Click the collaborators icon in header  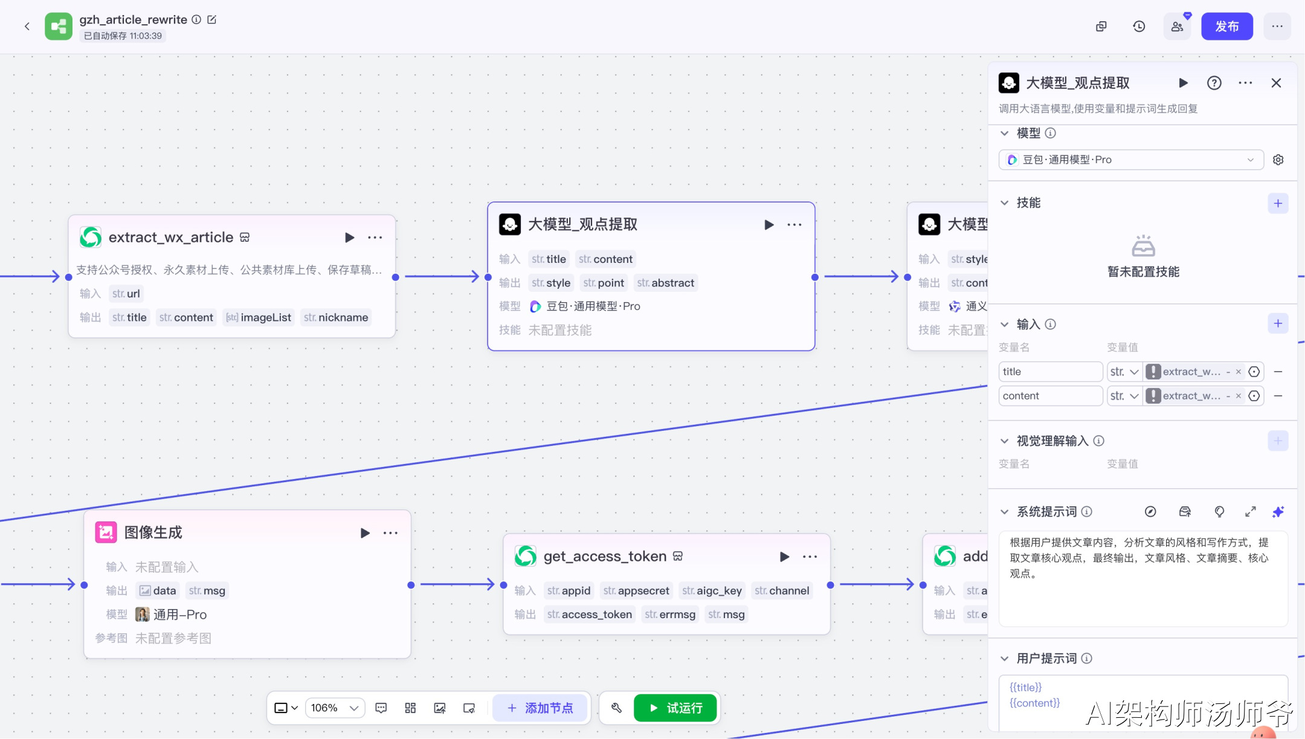1177,27
